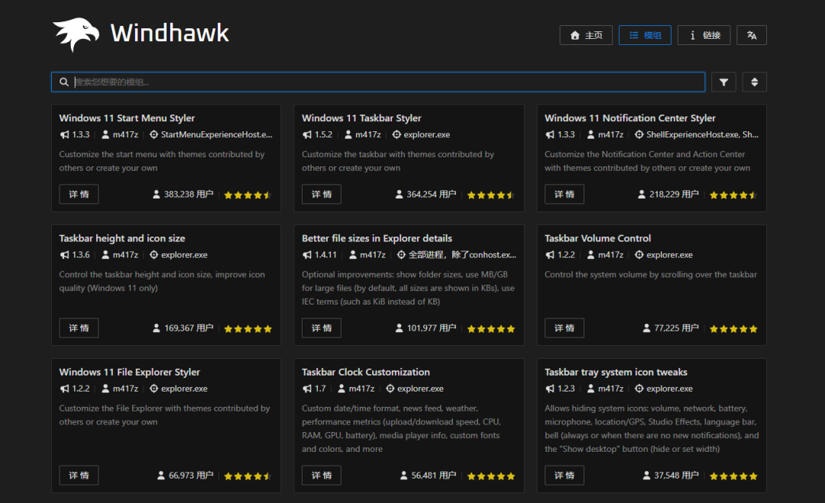Open the filter funnel dropdown
Screen dimensions: 825x503
point(723,82)
